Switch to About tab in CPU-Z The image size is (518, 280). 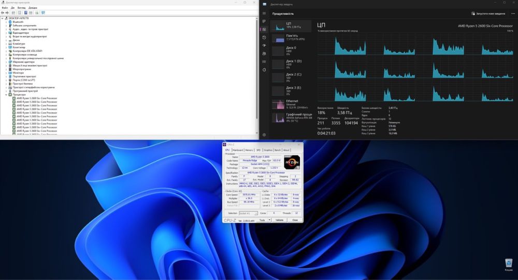coord(286,150)
